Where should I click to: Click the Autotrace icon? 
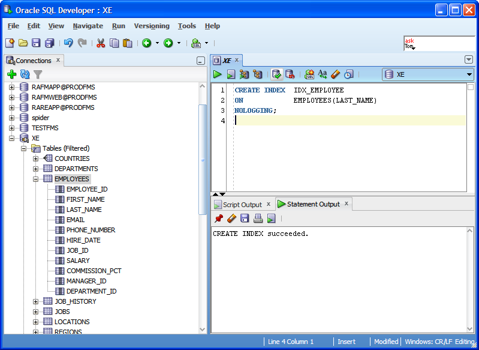click(244, 74)
